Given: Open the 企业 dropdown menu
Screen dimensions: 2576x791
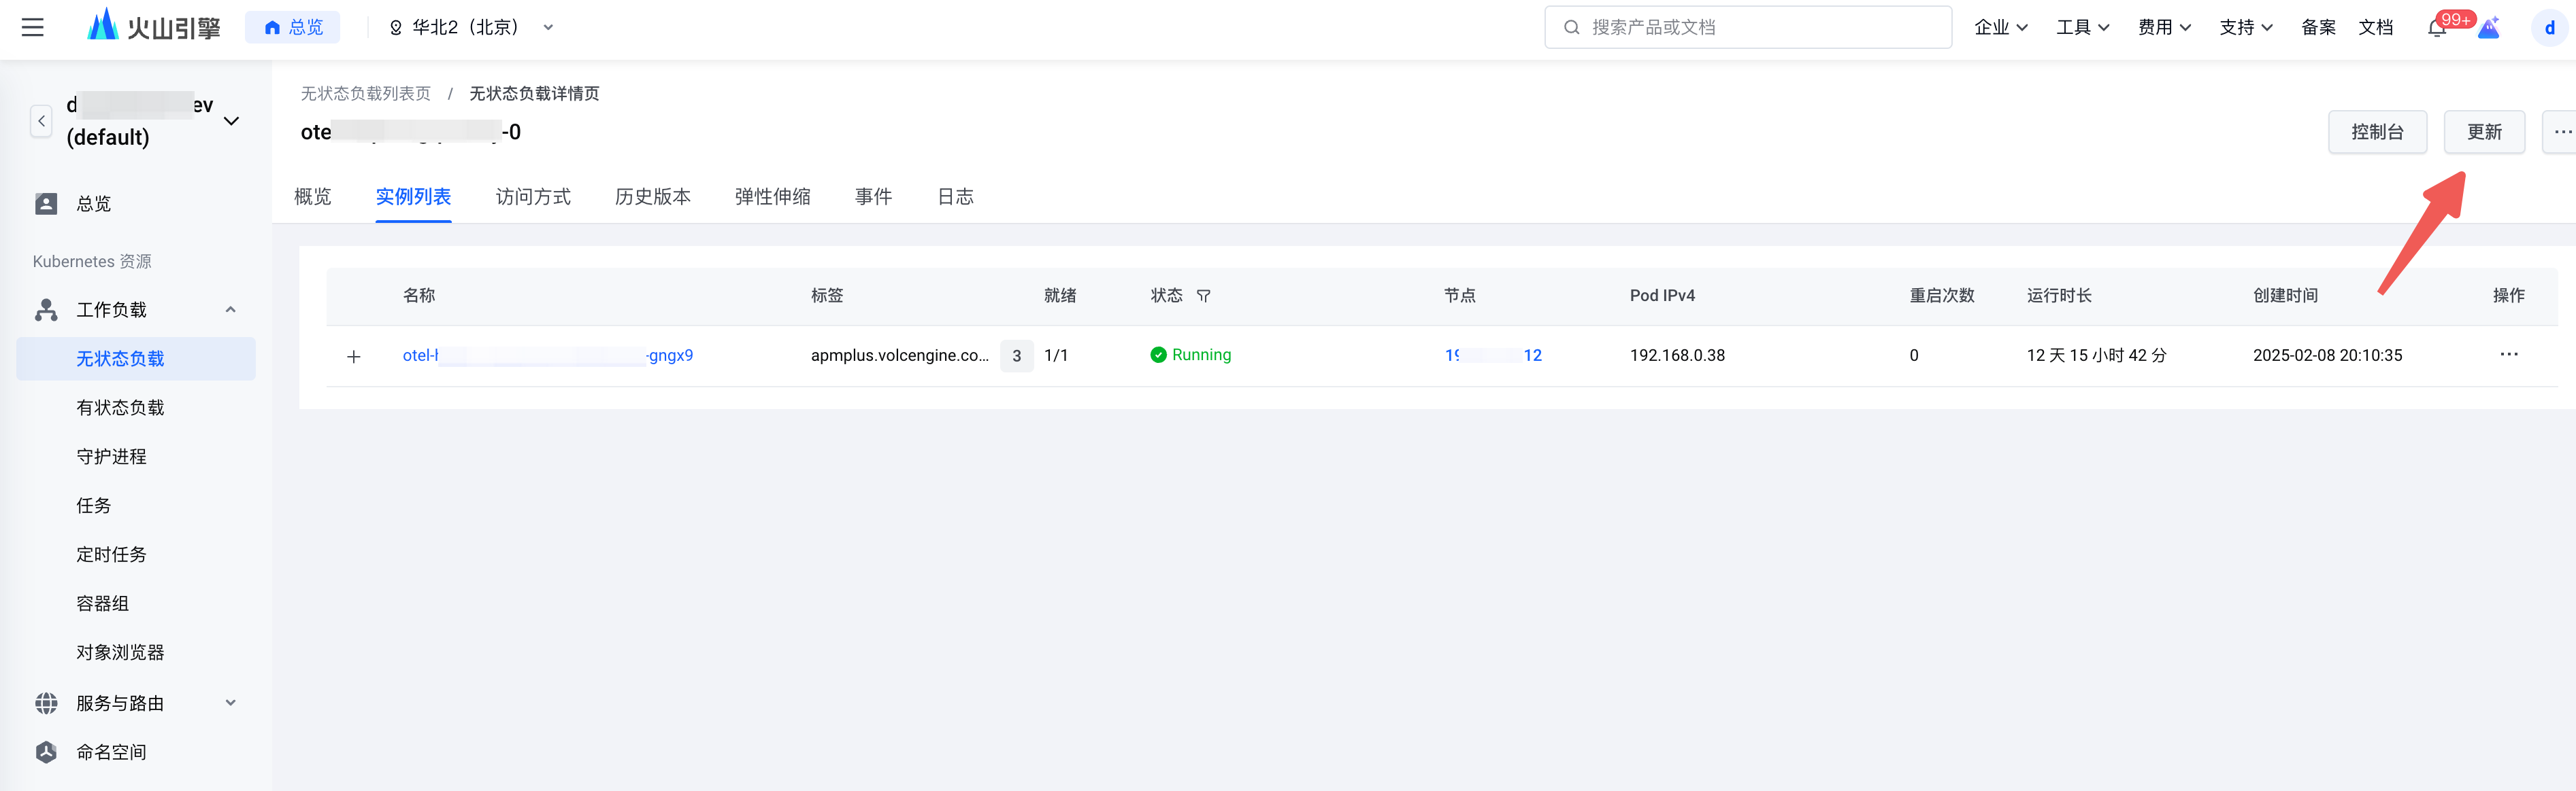Looking at the screenshot, I should 2000,27.
